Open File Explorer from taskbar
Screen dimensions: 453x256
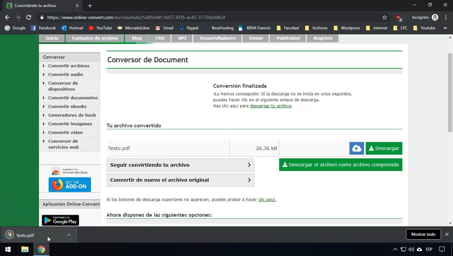pos(25,249)
